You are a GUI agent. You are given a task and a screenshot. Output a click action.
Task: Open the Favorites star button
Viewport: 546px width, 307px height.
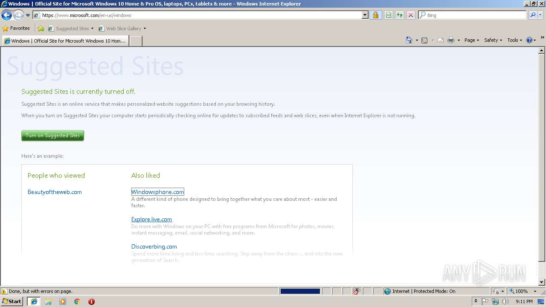click(x=16, y=28)
